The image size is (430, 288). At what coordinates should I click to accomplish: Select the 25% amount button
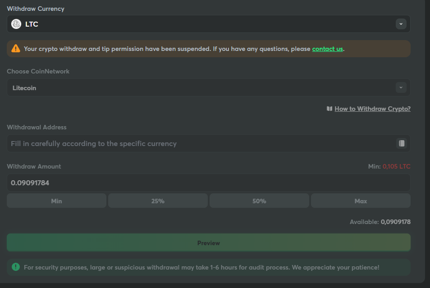point(158,201)
